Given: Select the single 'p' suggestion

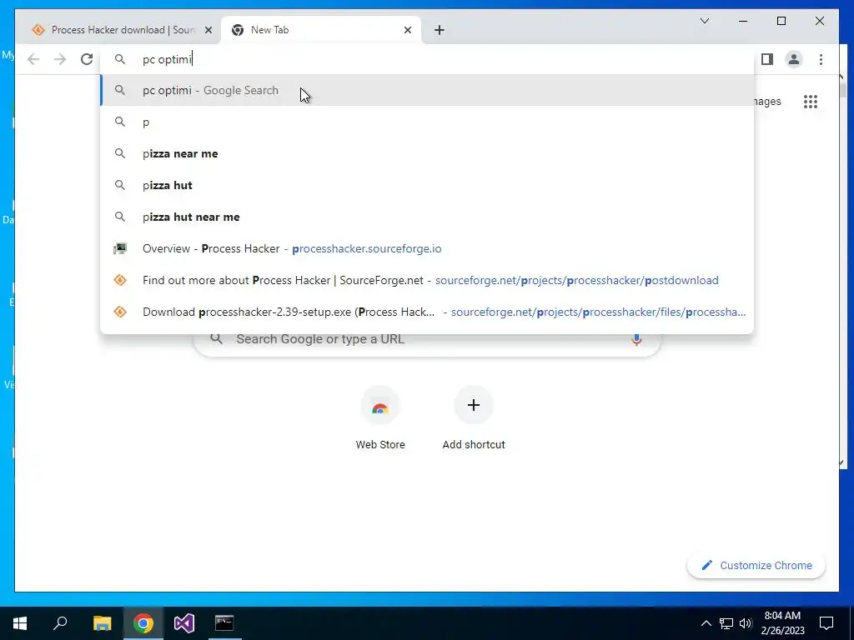Looking at the screenshot, I should pyautogui.click(x=427, y=122).
